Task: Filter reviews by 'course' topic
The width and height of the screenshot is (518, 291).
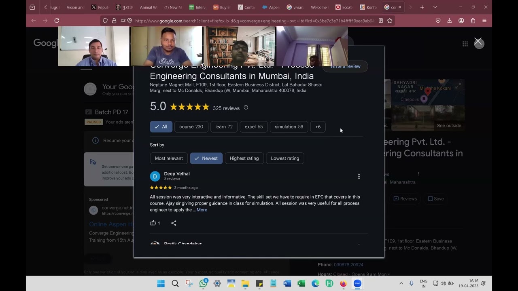Action: (x=191, y=127)
